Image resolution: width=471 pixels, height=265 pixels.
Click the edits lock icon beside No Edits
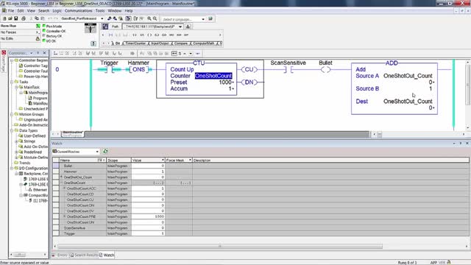(x=38, y=38)
